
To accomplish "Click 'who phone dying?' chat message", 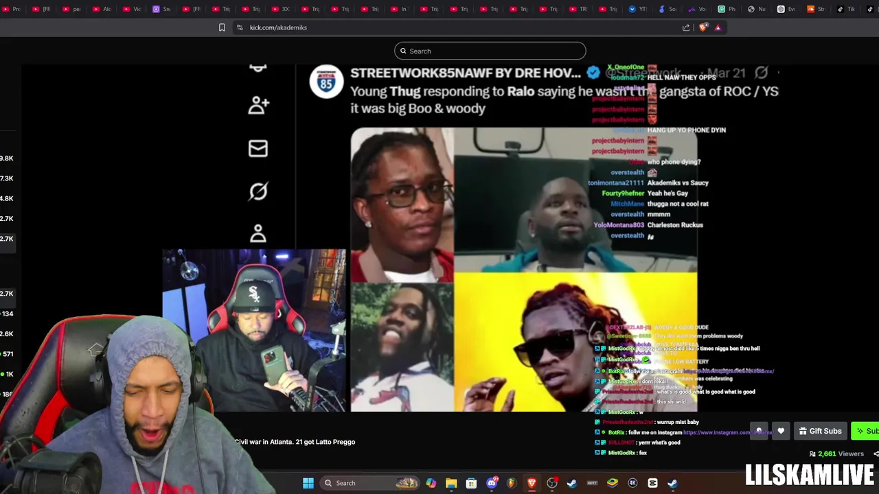I will pyautogui.click(x=674, y=162).
